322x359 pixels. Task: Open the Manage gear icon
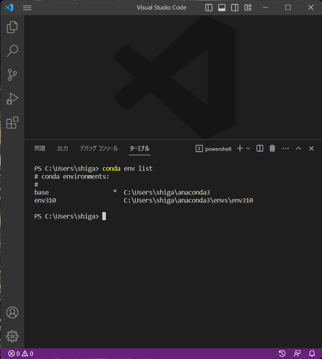pyautogui.click(x=12, y=336)
